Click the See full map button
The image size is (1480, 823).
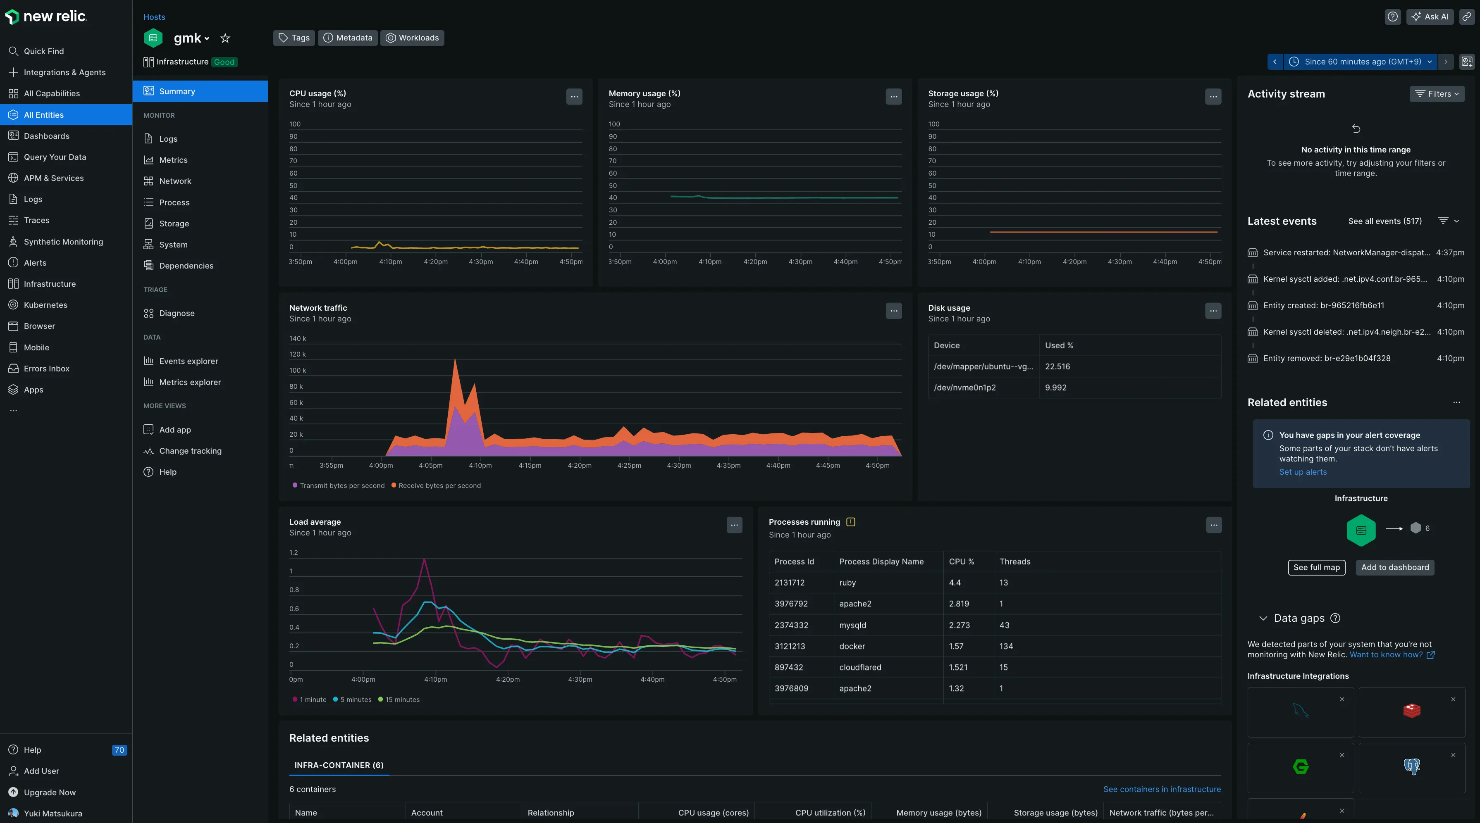coord(1316,567)
